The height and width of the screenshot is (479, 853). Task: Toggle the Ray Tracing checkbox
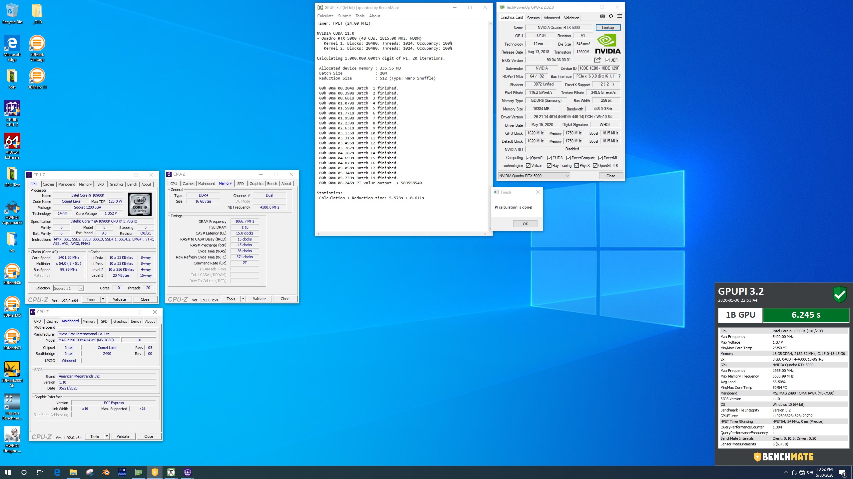(549, 166)
